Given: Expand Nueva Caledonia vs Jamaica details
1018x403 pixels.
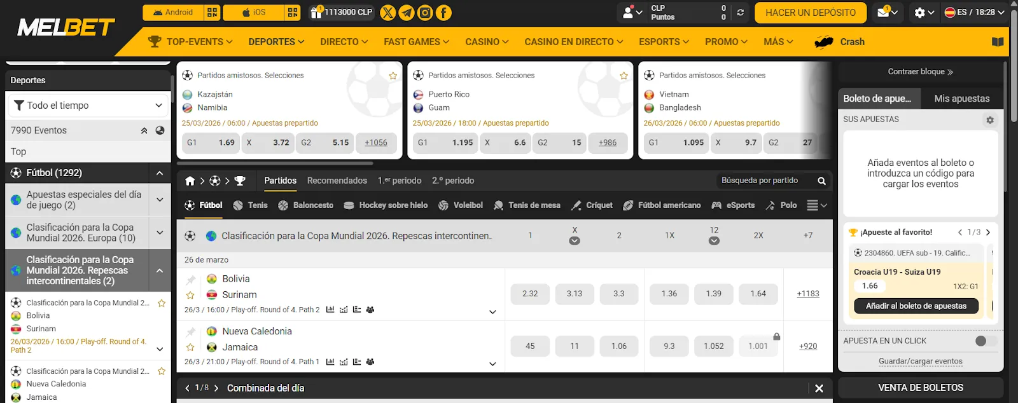Looking at the screenshot, I should click(492, 364).
